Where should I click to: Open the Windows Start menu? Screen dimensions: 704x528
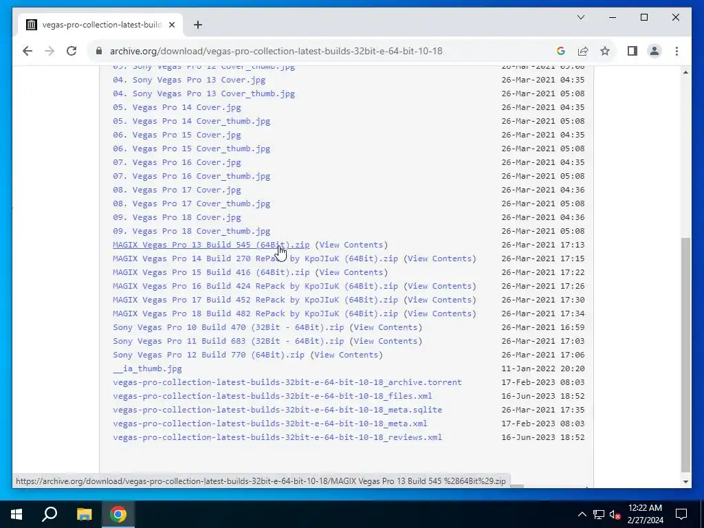(x=16, y=514)
